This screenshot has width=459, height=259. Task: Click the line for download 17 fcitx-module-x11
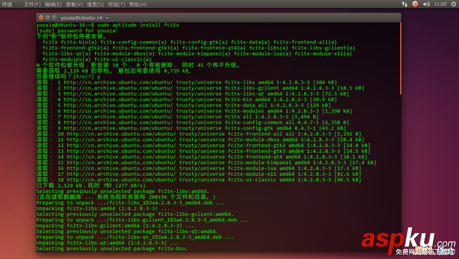coord(199,175)
